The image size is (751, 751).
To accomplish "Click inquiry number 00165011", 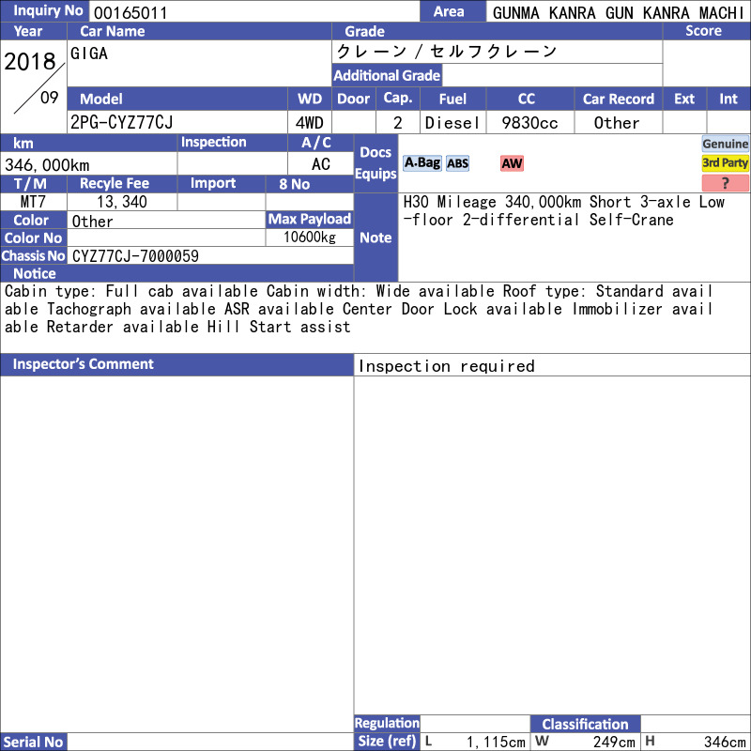I will pyautogui.click(x=130, y=13).
